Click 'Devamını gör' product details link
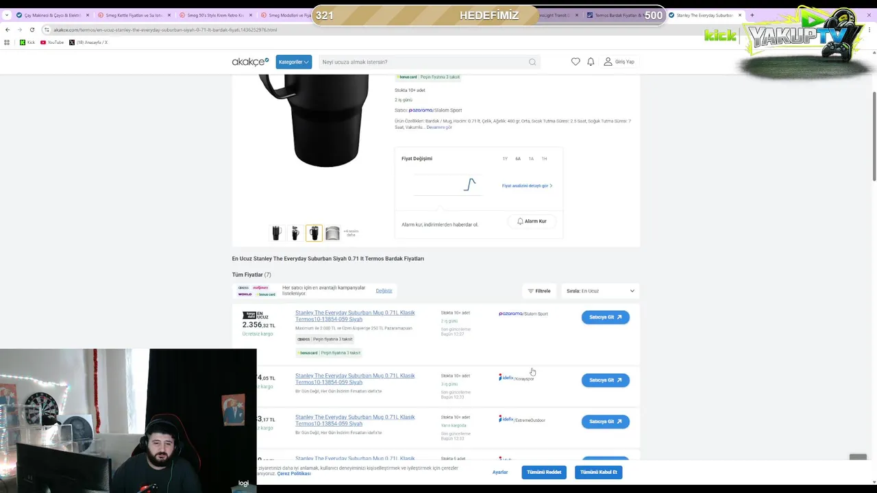Image resolution: width=877 pixels, height=493 pixels. [x=438, y=127]
